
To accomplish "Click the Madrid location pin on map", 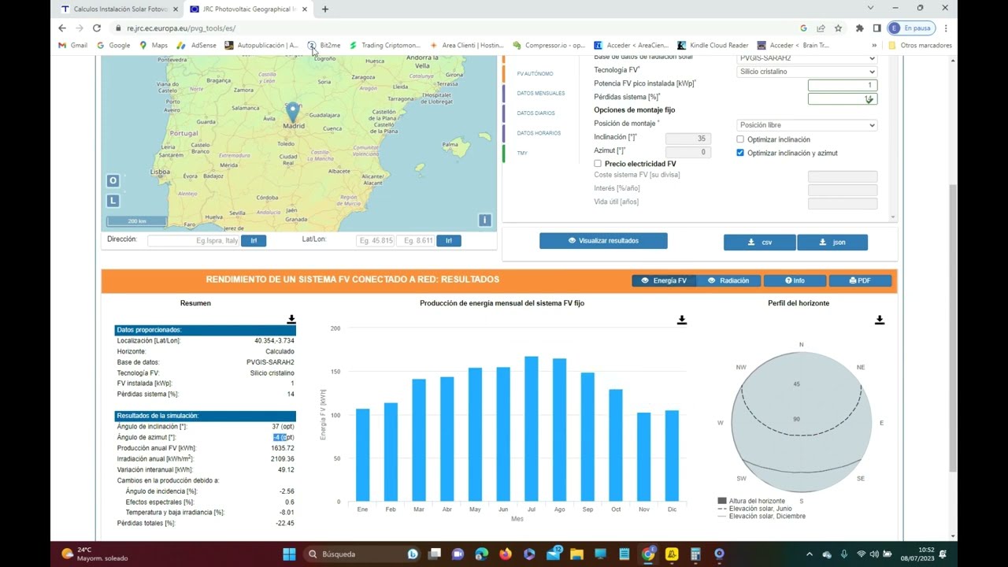I will click(x=293, y=112).
